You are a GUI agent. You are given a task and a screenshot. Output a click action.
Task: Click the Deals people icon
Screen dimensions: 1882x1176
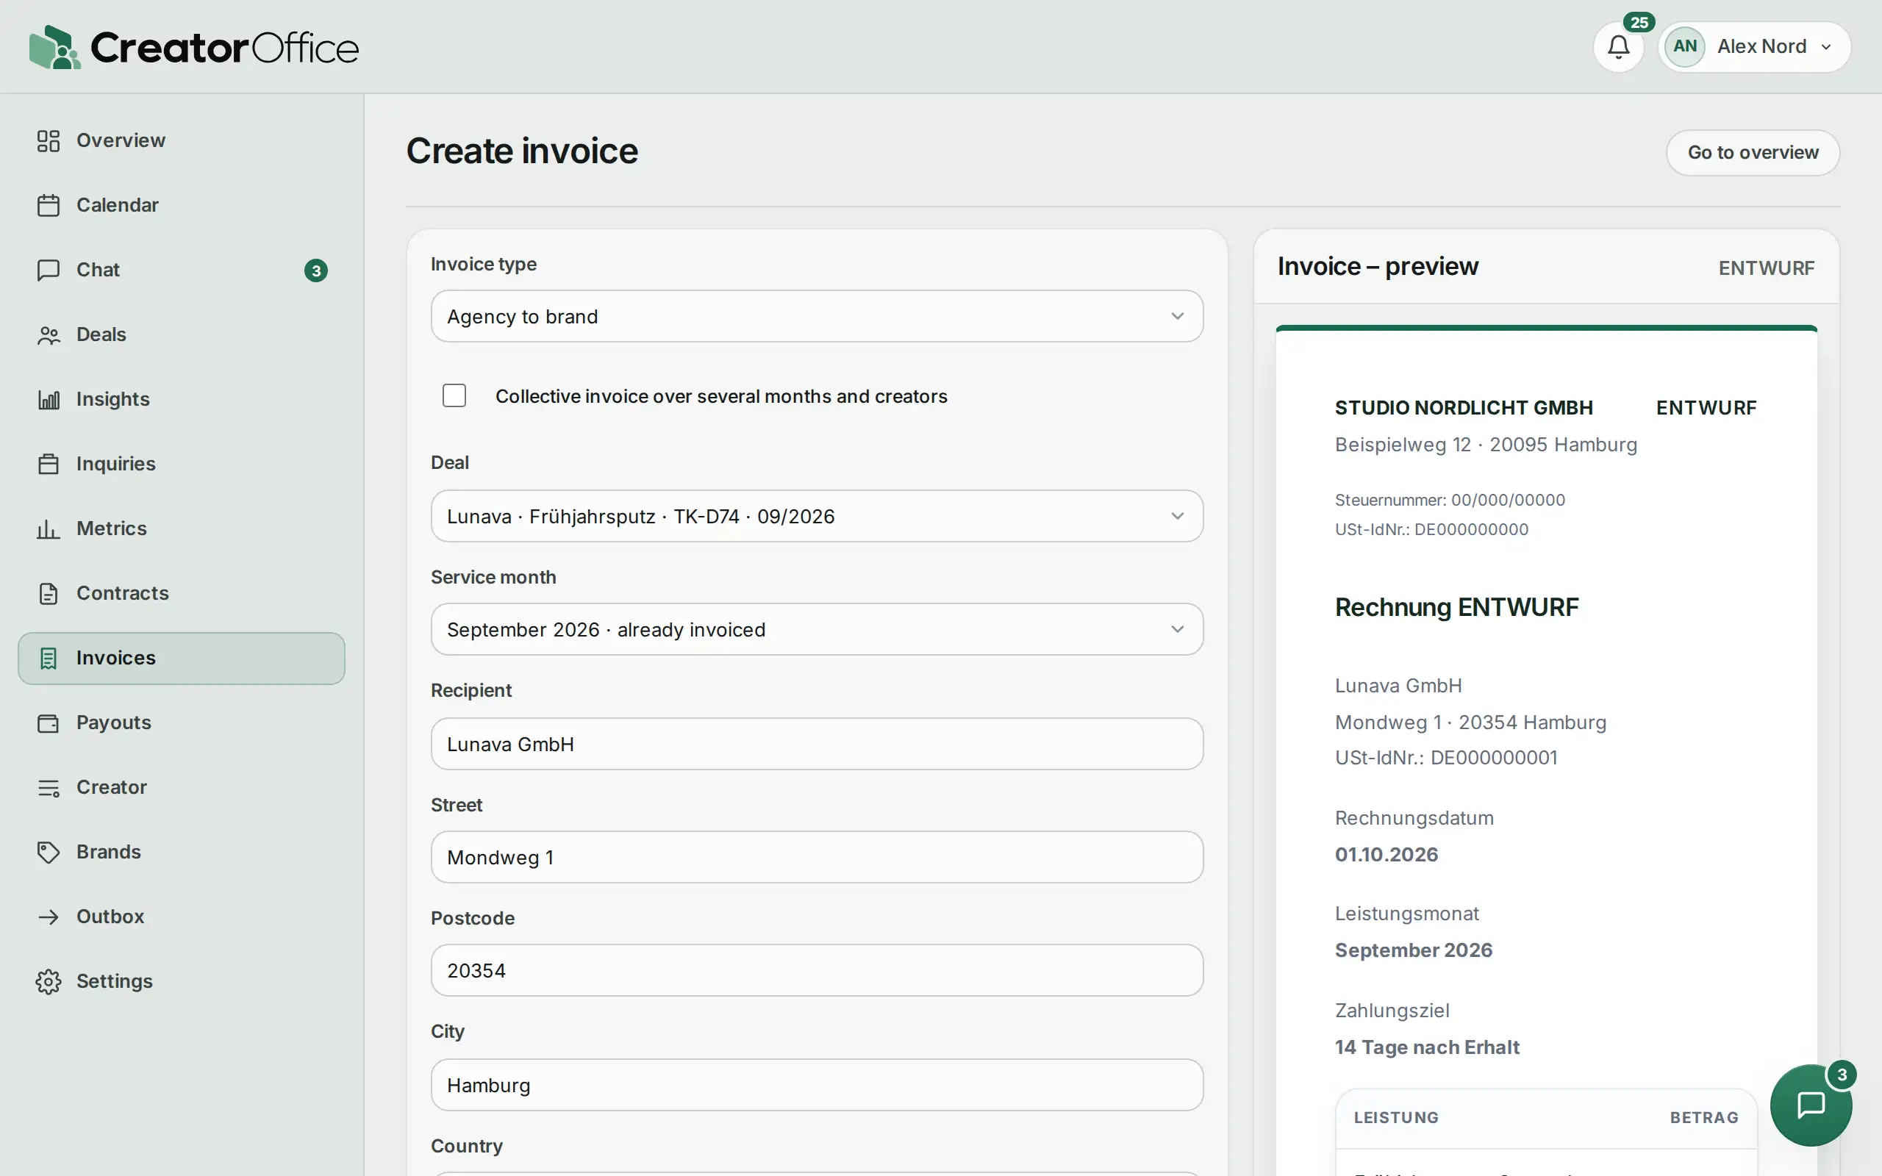coord(49,334)
